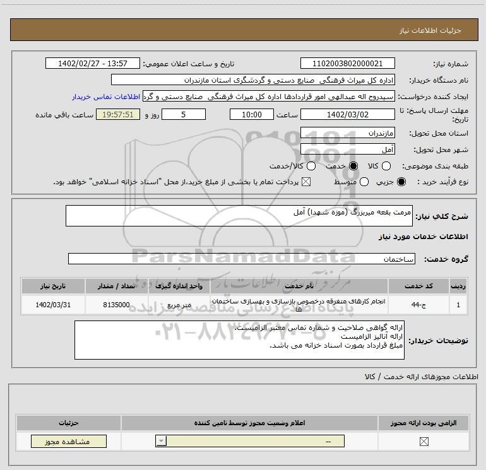This screenshot has width=486, height=470.
Task: Open the license status dropdown arrow
Action: click(161, 441)
